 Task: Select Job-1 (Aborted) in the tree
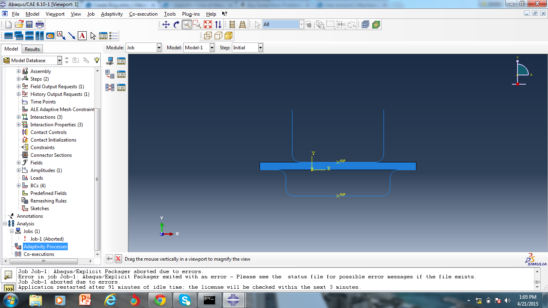tap(47, 239)
